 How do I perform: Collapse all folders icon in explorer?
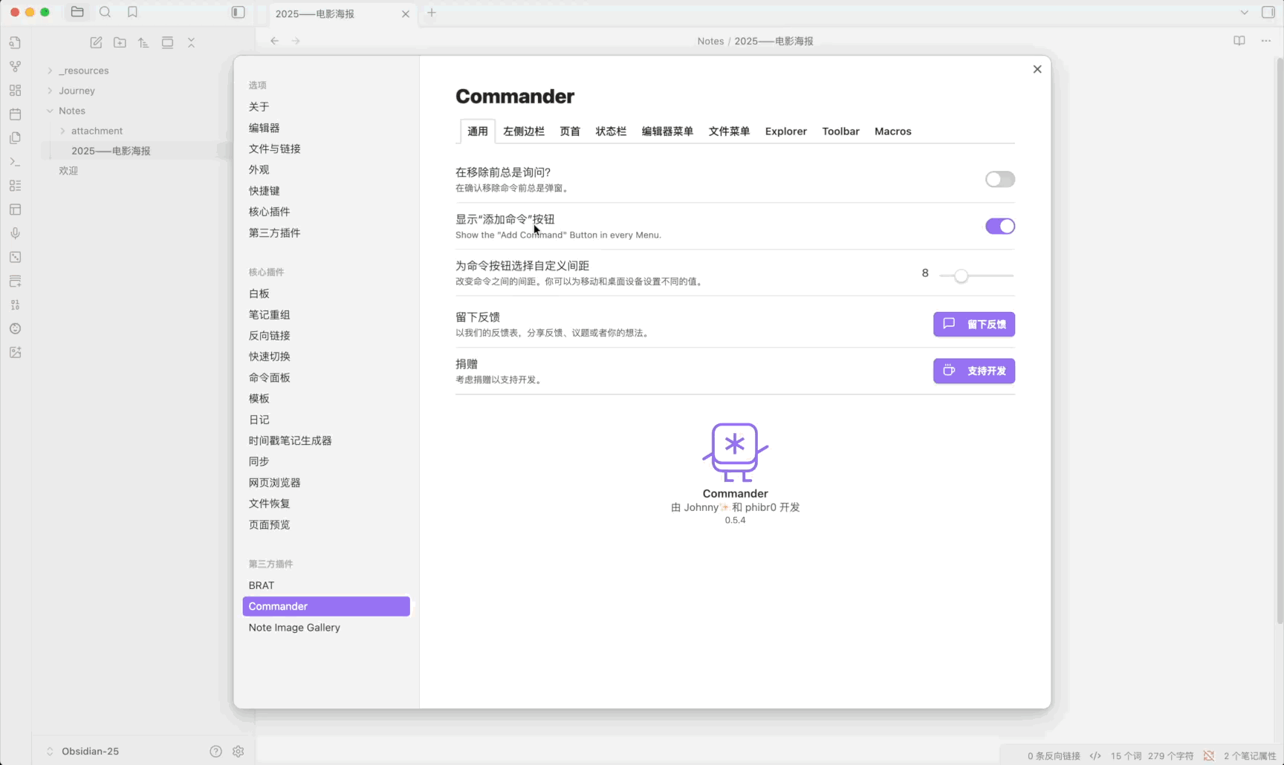[191, 42]
